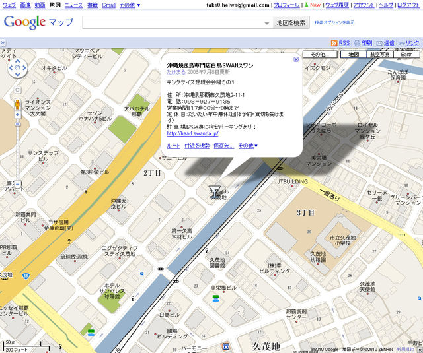
Task: Click the 市立久茂地小学校 map label
Action: 342,240
